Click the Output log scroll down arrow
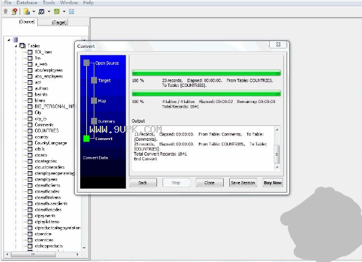The width and height of the screenshot is (362, 262). pos(277,167)
